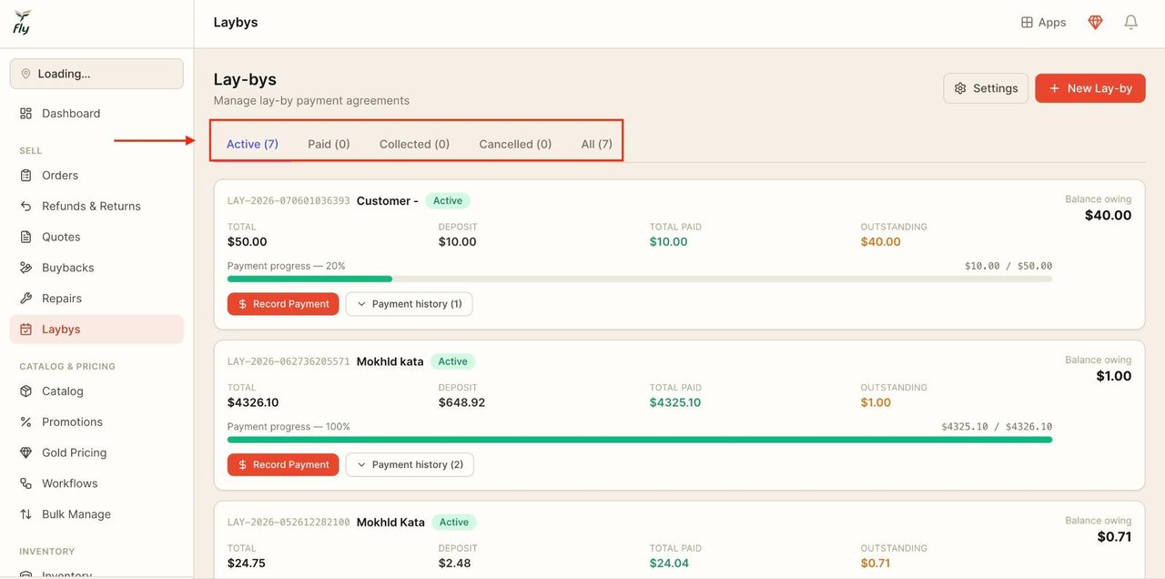Click the gear icon on Settings button
The width and height of the screenshot is (1165, 579).
tap(960, 88)
